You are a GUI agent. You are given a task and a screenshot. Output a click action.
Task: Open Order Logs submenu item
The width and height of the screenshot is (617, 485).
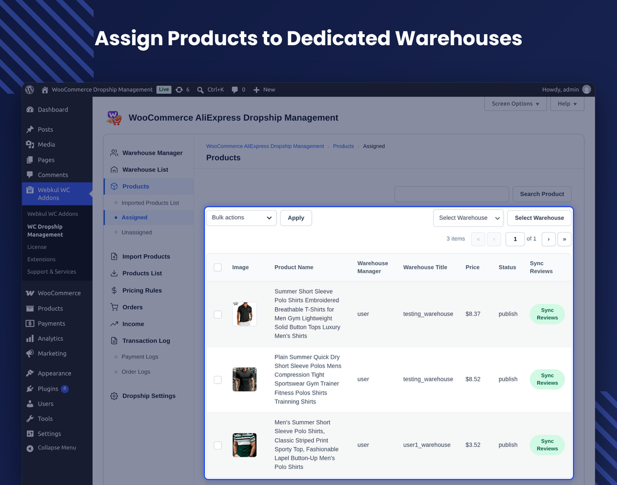coord(136,371)
